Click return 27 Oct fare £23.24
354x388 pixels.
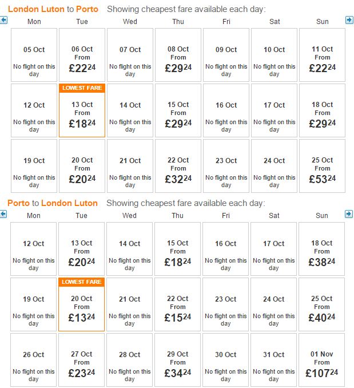tap(82, 360)
